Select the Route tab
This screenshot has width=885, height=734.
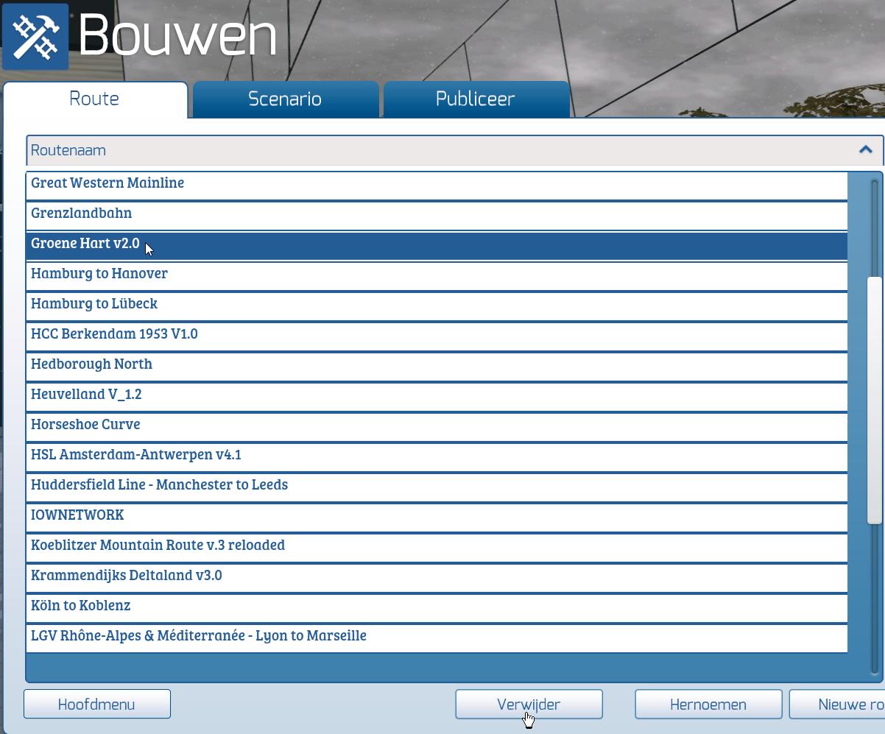(94, 99)
